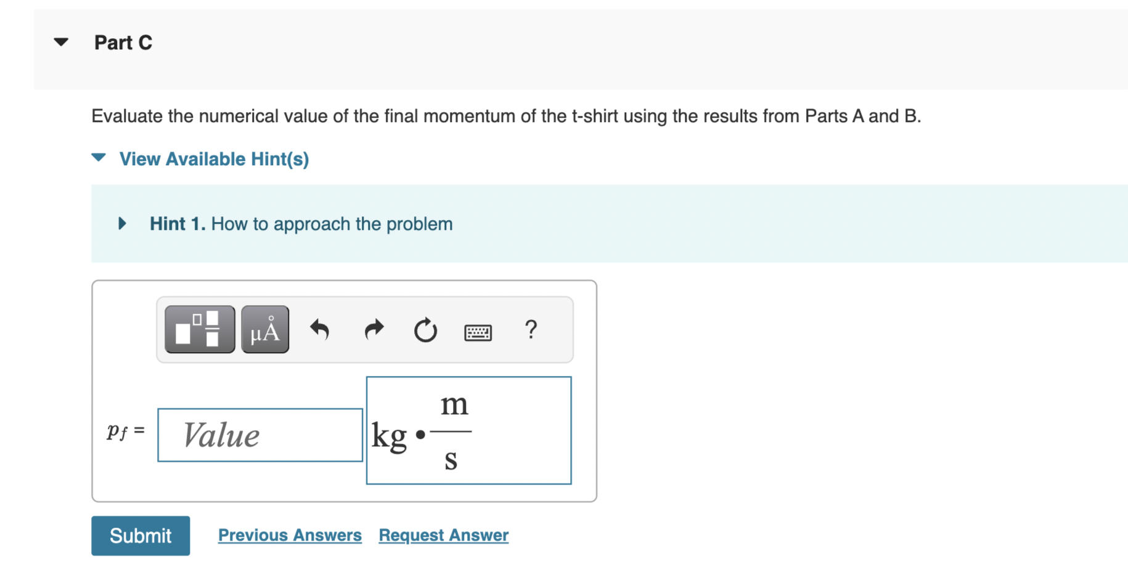Screen dimensions: 1128x561
Task: Submit the answer
Action: pos(141,536)
